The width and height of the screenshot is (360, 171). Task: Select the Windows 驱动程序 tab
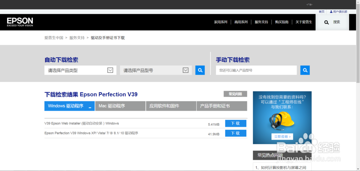click(69, 106)
